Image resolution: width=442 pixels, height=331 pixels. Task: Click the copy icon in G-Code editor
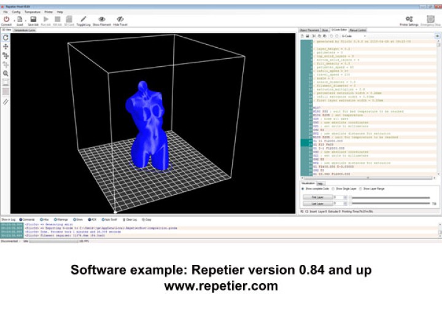[x=319, y=36]
